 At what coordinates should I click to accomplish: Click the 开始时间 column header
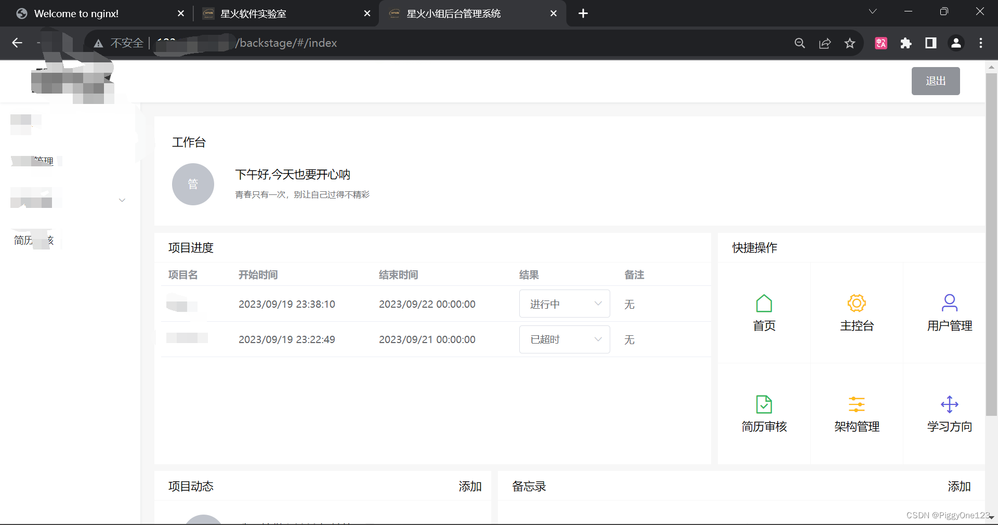point(258,274)
